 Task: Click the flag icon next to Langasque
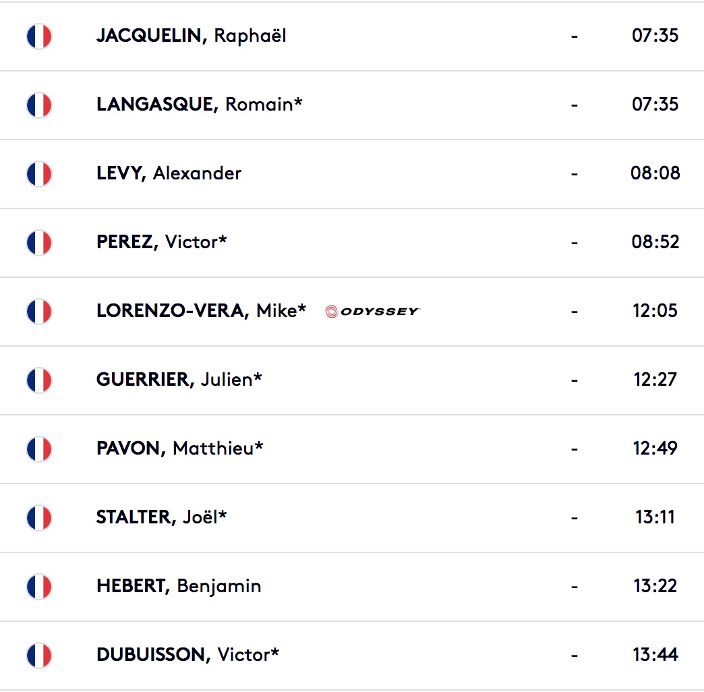click(x=39, y=105)
